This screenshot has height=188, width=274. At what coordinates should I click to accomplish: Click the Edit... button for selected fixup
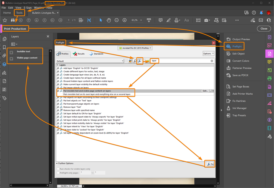(205, 91)
